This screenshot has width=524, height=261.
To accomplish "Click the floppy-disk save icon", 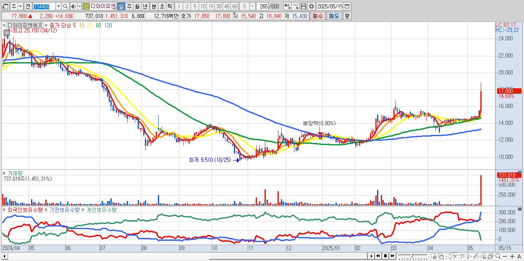I will 304,6.
